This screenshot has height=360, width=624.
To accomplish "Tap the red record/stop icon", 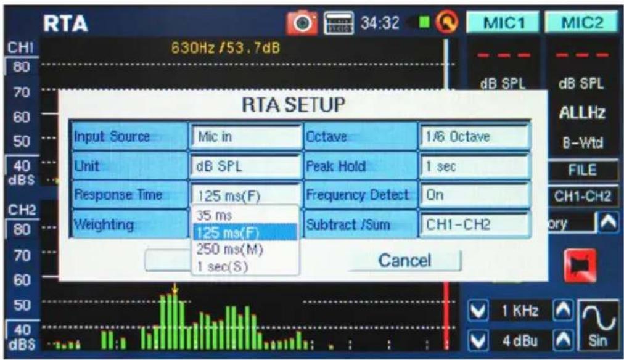I will [x=580, y=265].
